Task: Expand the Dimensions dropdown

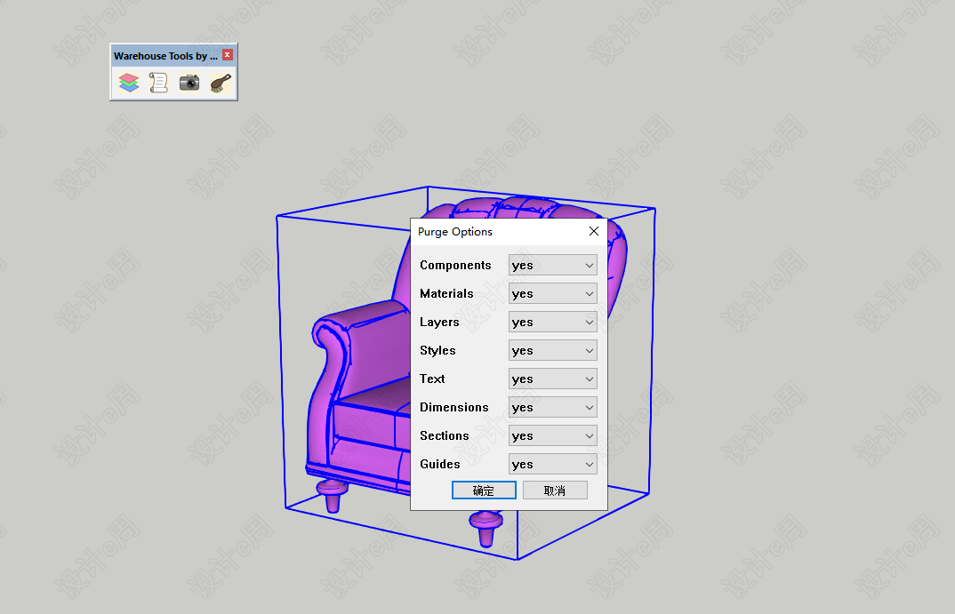Action: coord(552,407)
